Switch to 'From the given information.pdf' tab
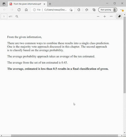 (x=27, y=4)
